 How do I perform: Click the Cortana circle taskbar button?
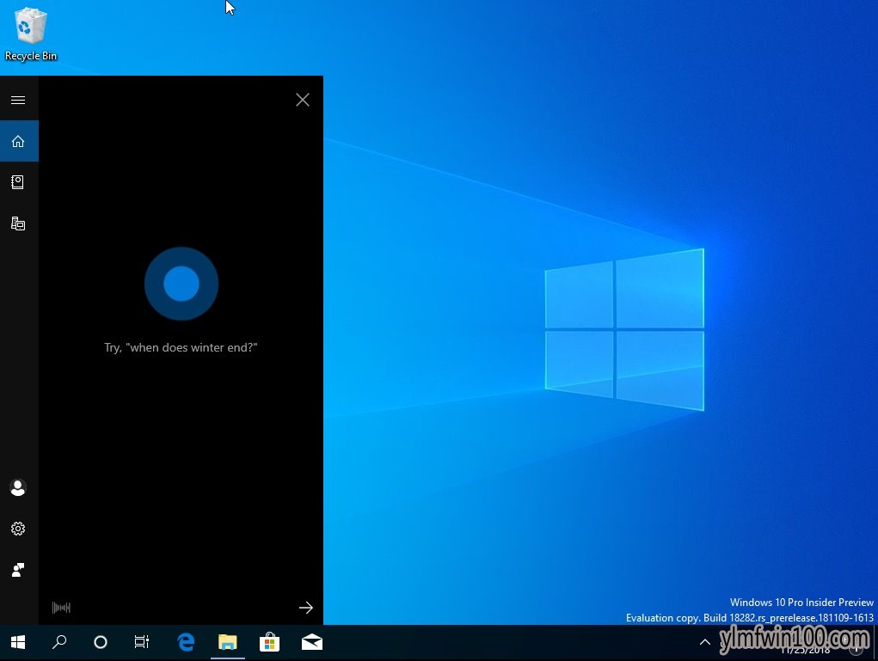coord(101,642)
